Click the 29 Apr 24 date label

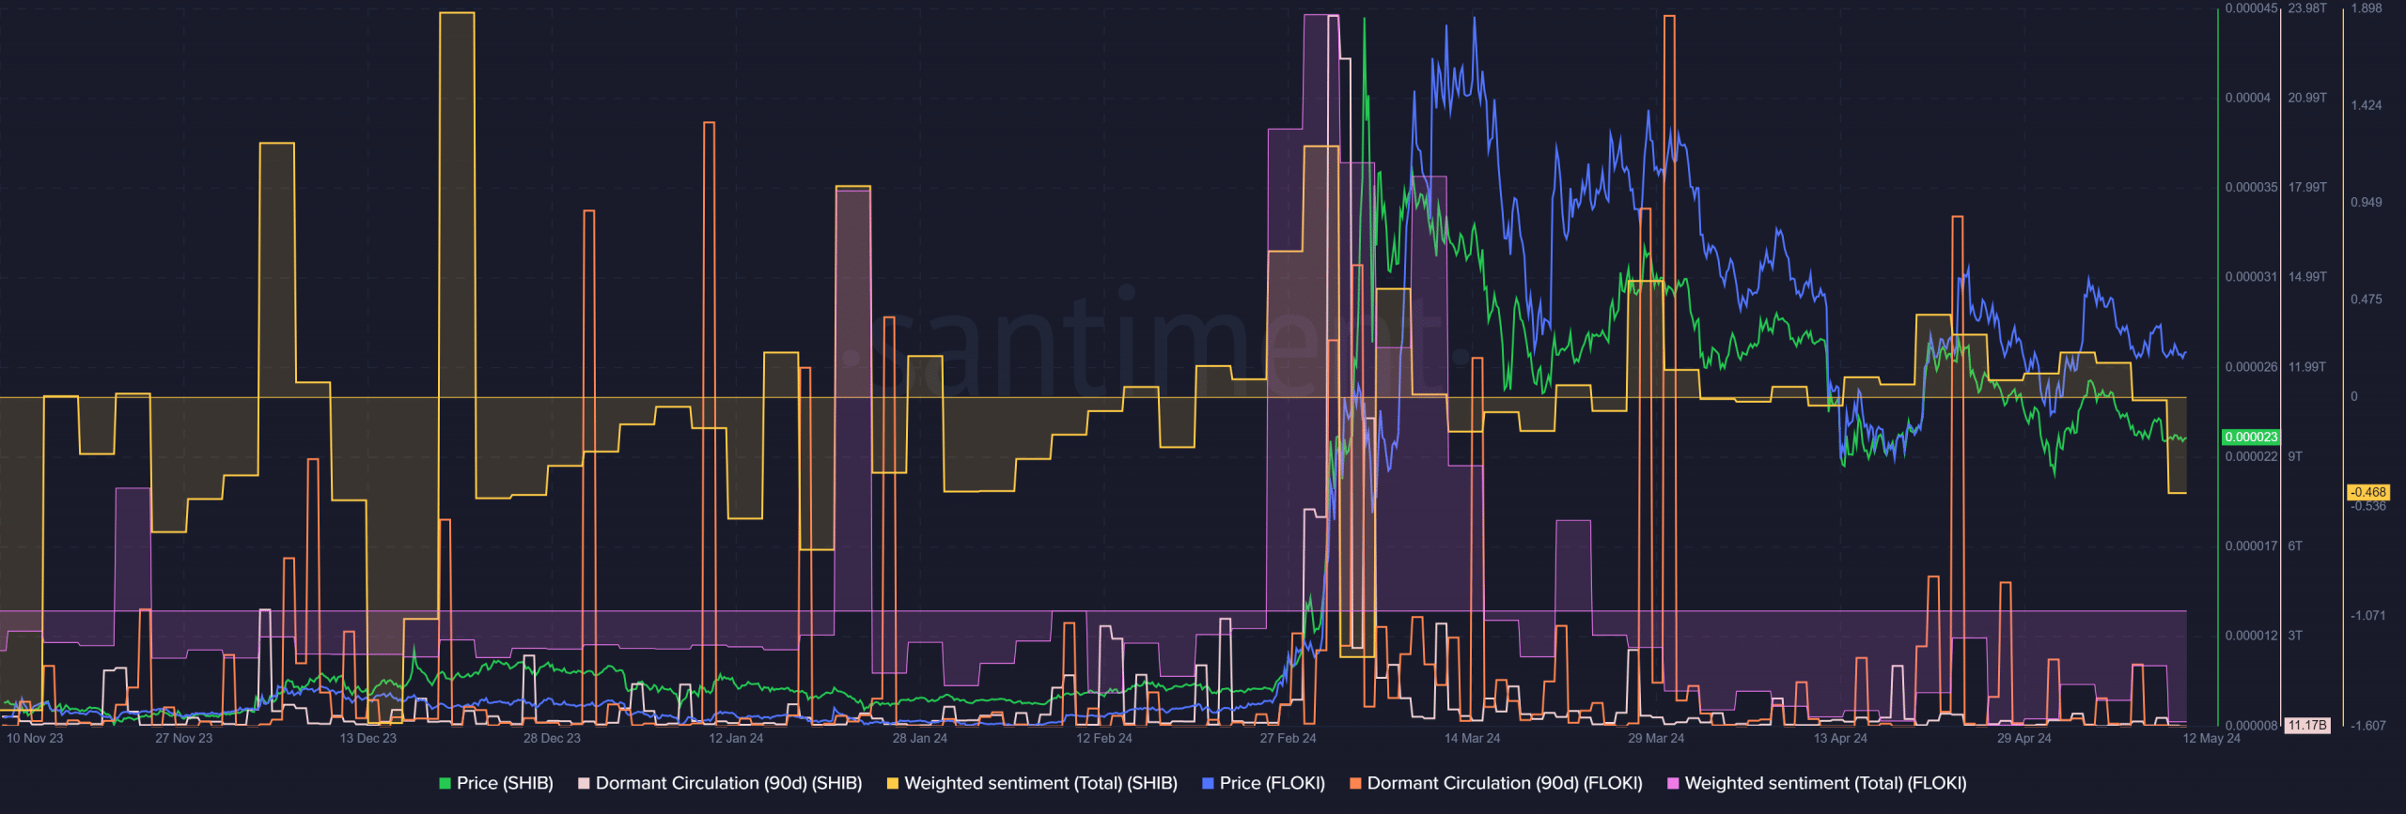coord(2023,739)
